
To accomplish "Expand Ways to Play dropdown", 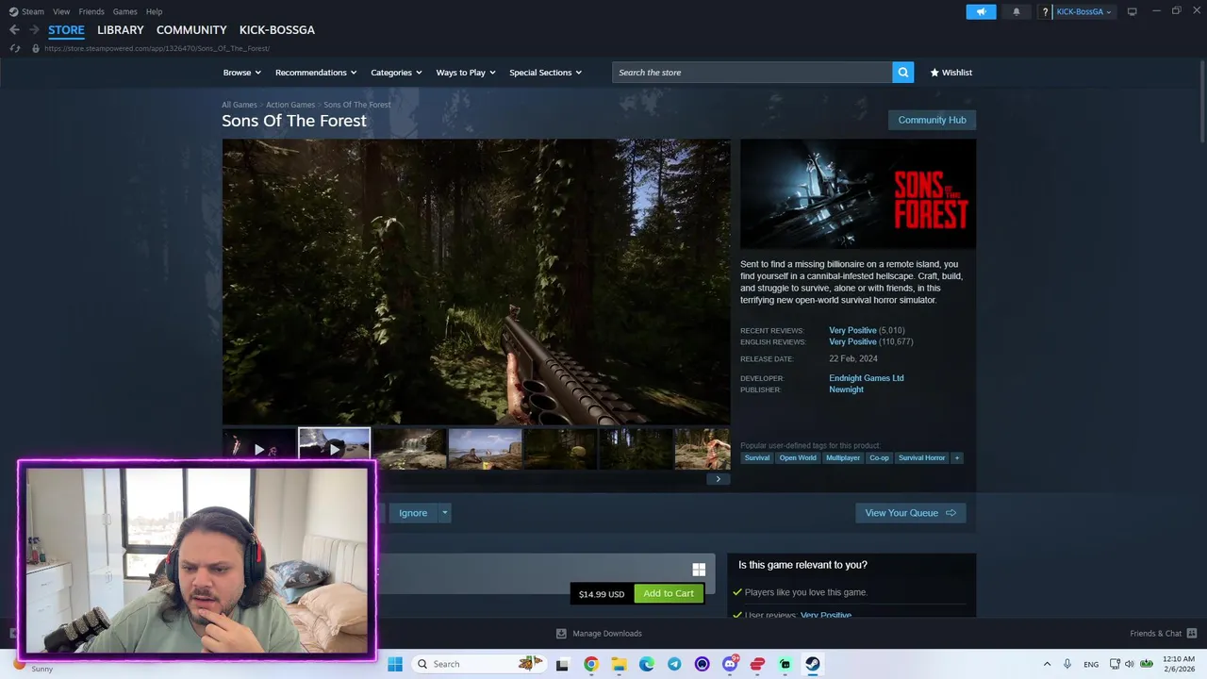I will 466,73.
